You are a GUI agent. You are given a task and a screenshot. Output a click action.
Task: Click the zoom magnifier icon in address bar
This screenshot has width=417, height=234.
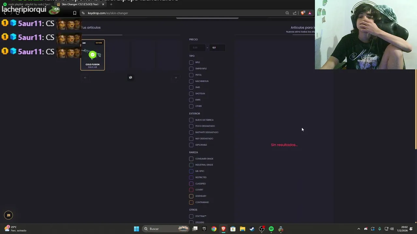pos(287,13)
